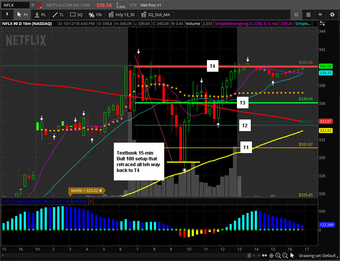This screenshot has width=340, height=261.
Task: Select the TL trendline tool
Action: [x=58, y=15]
